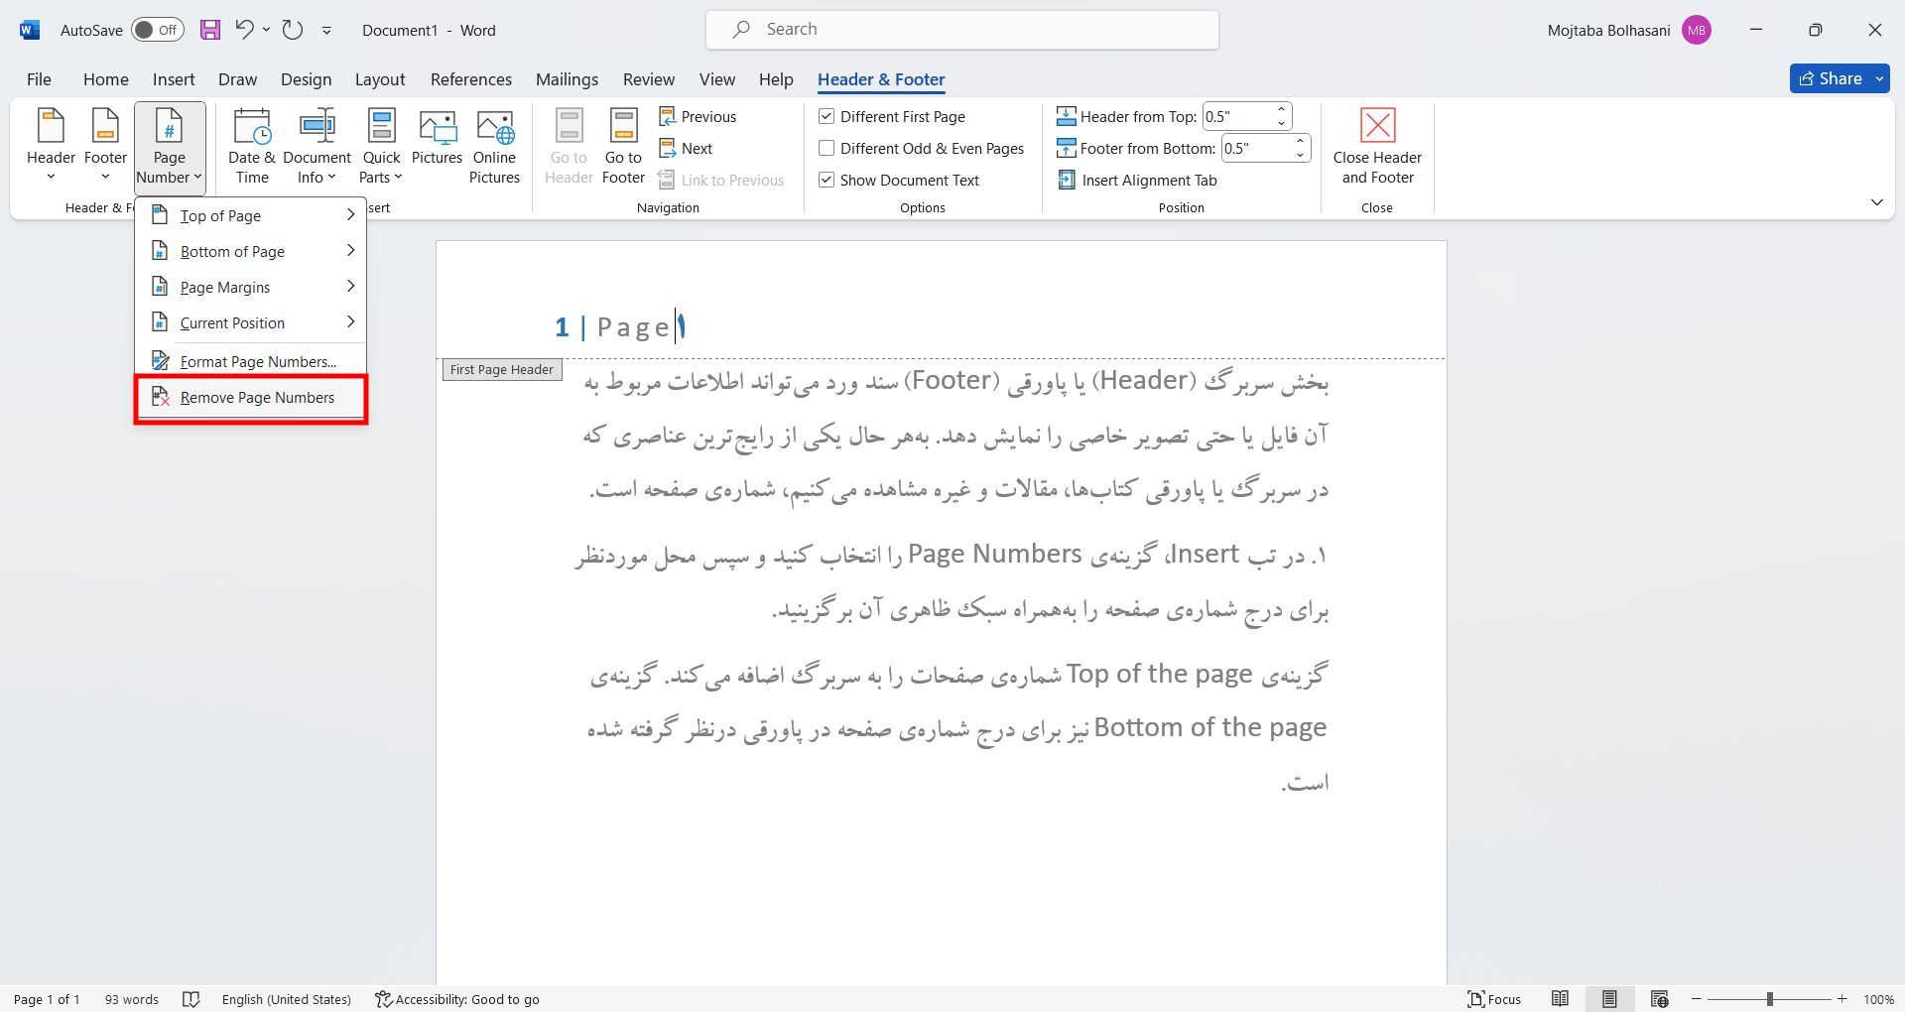
Task: Open Footer gallery button
Action: (x=105, y=147)
